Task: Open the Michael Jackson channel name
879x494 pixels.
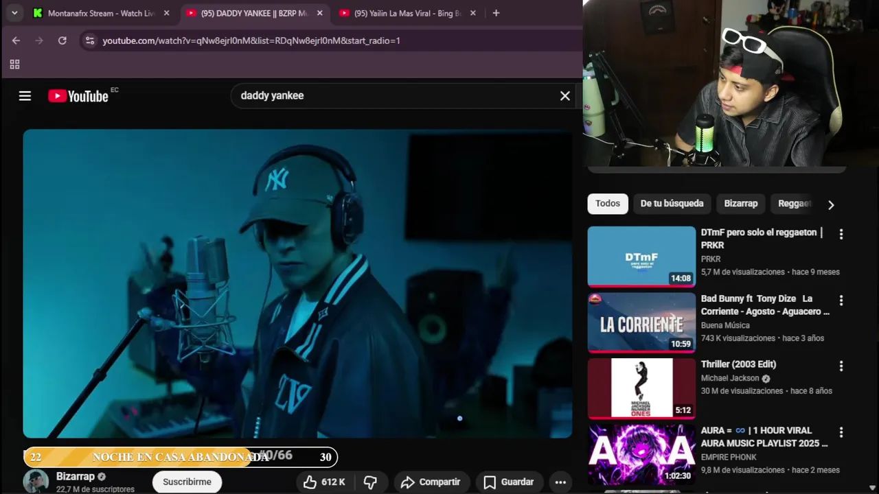Action: tap(730, 378)
